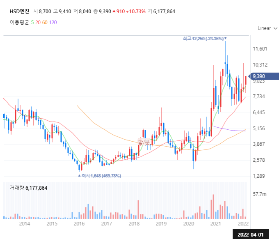Viewport: 279px width, 239px height.
Task: Toggle the 120-period moving average line
Action: 53,23
